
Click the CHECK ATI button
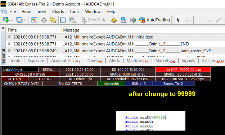[44, 79]
